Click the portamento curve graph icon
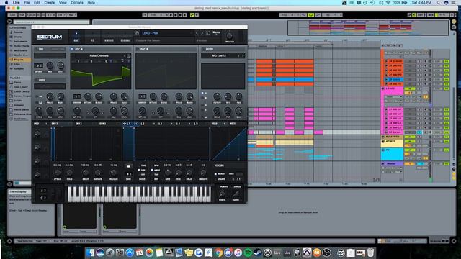Image resolution: width=461 pixels, height=259 pixels. point(236,194)
